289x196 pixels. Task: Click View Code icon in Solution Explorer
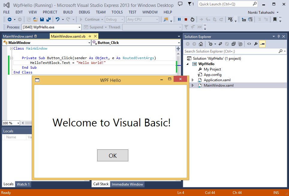click(249, 44)
